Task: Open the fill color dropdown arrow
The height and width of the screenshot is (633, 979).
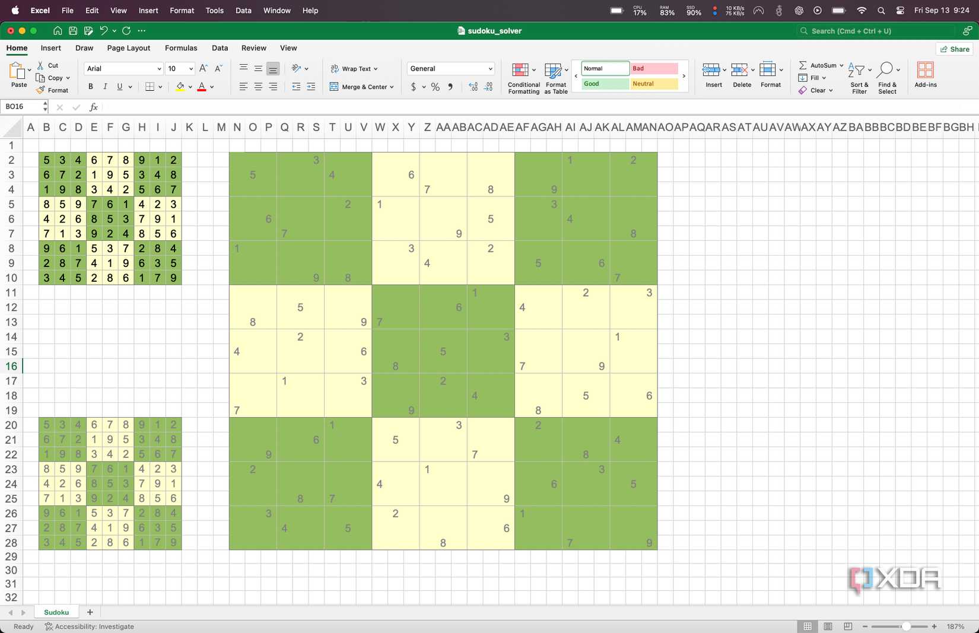Action: coord(190,87)
